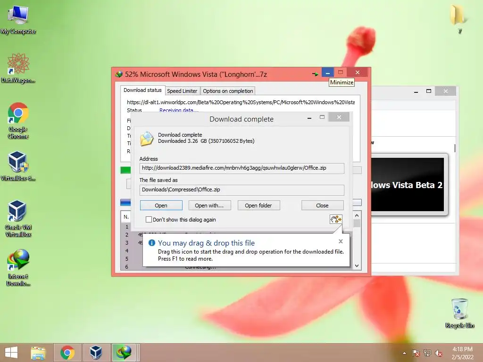Show hidden system tray icons
The image size is (483, 362).
tap(404, 353)
